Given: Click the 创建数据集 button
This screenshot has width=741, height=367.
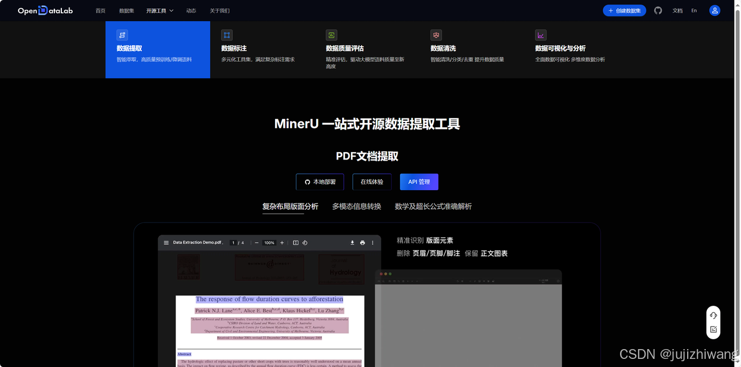Looking at the screenshot, I should (624, 10).
